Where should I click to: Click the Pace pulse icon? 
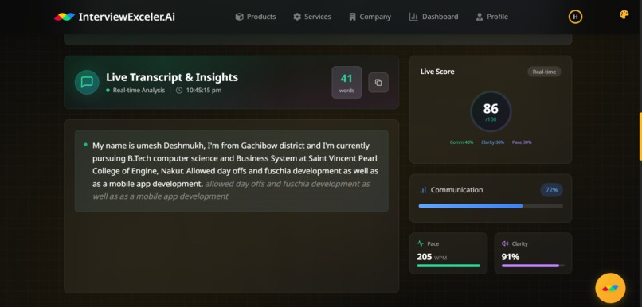421,243
